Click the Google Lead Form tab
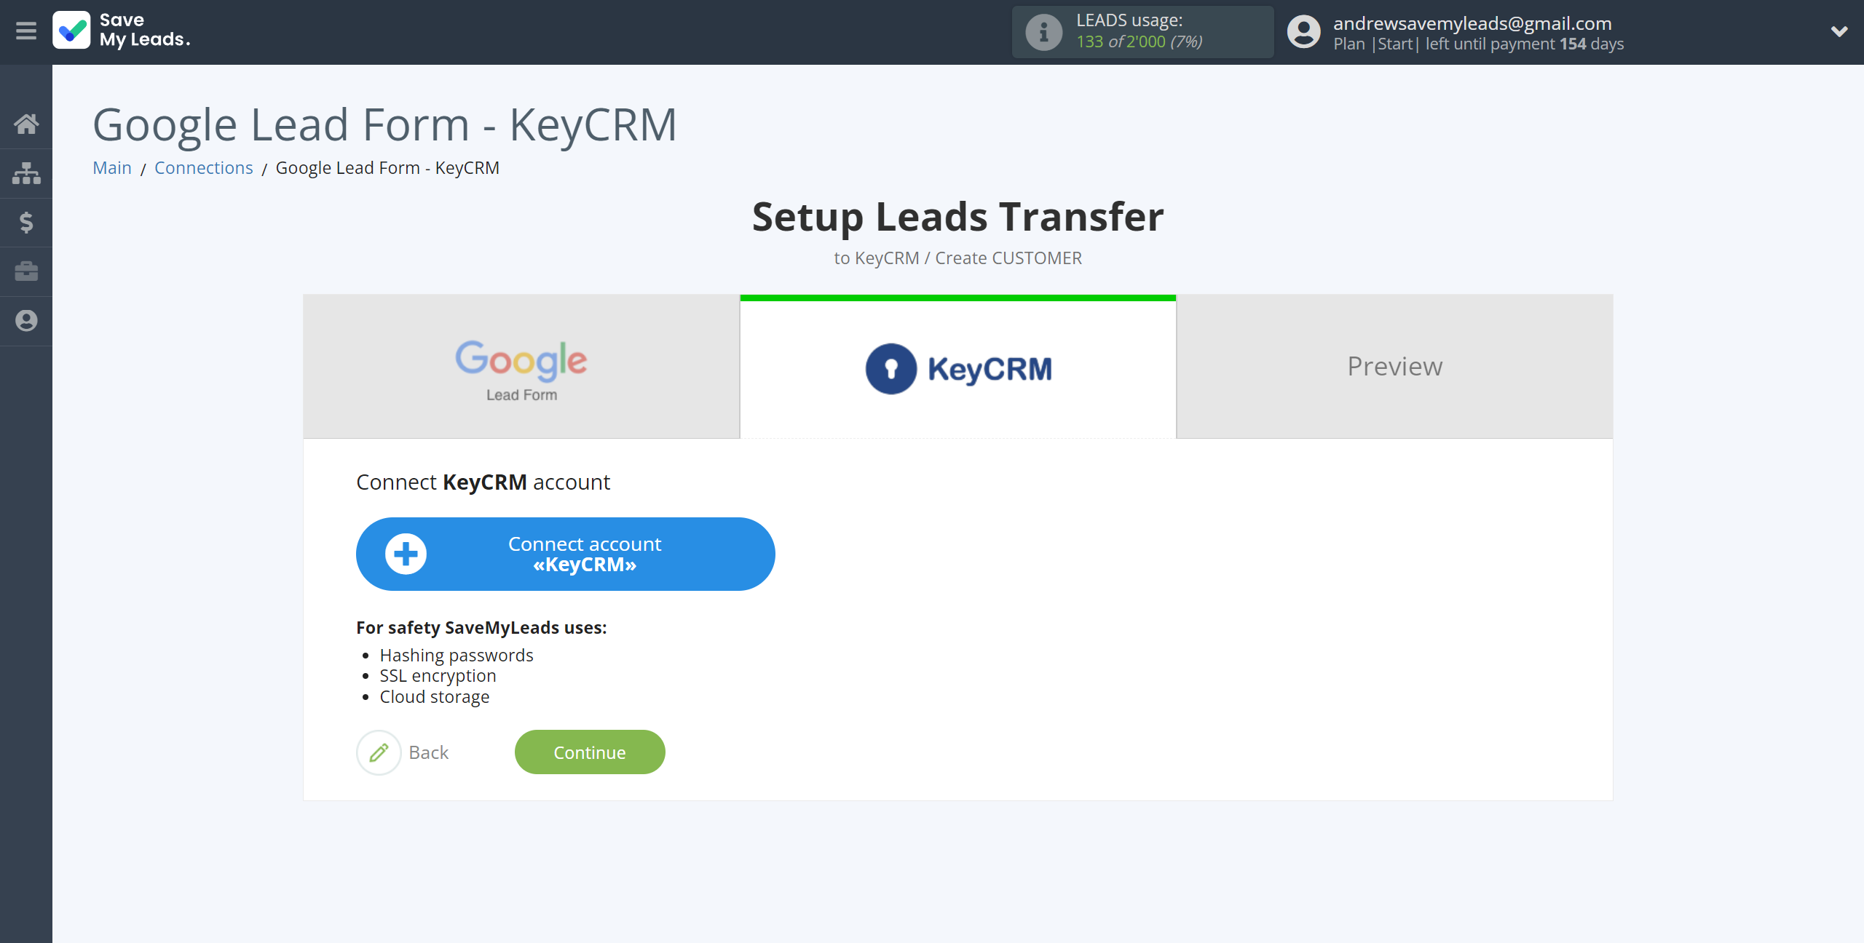 521,366
